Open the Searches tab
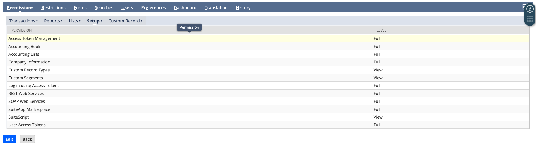The width and height of the screenshot is (536, 145). click(x=104, y=8)
